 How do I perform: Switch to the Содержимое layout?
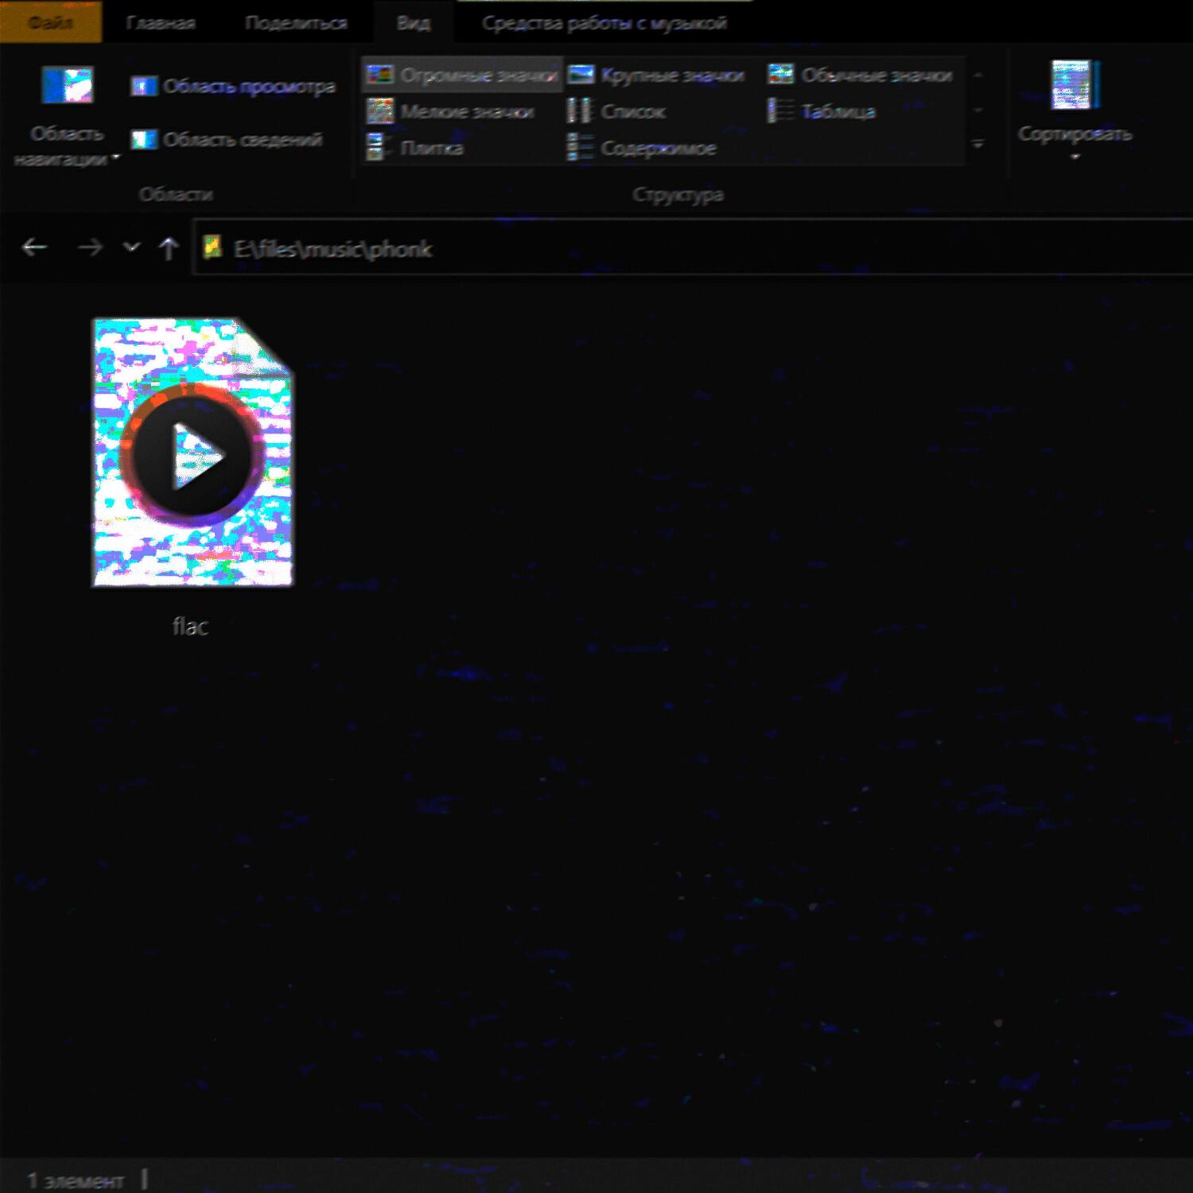pos(642,148)
